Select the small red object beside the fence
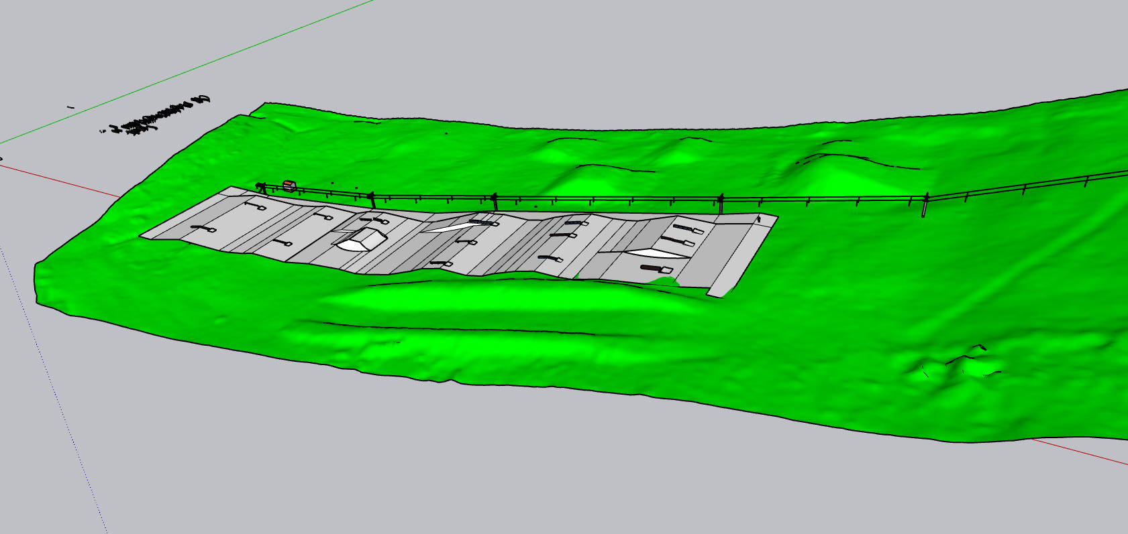The height and width of the screenshot is (534, 1128). (289, 186)
